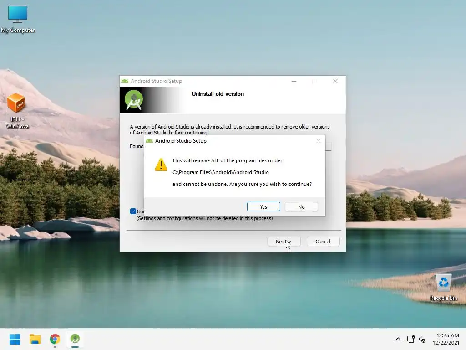Select the Android Studio setup taskbar icon
The image size is (466, 350).
pos(75,339)
